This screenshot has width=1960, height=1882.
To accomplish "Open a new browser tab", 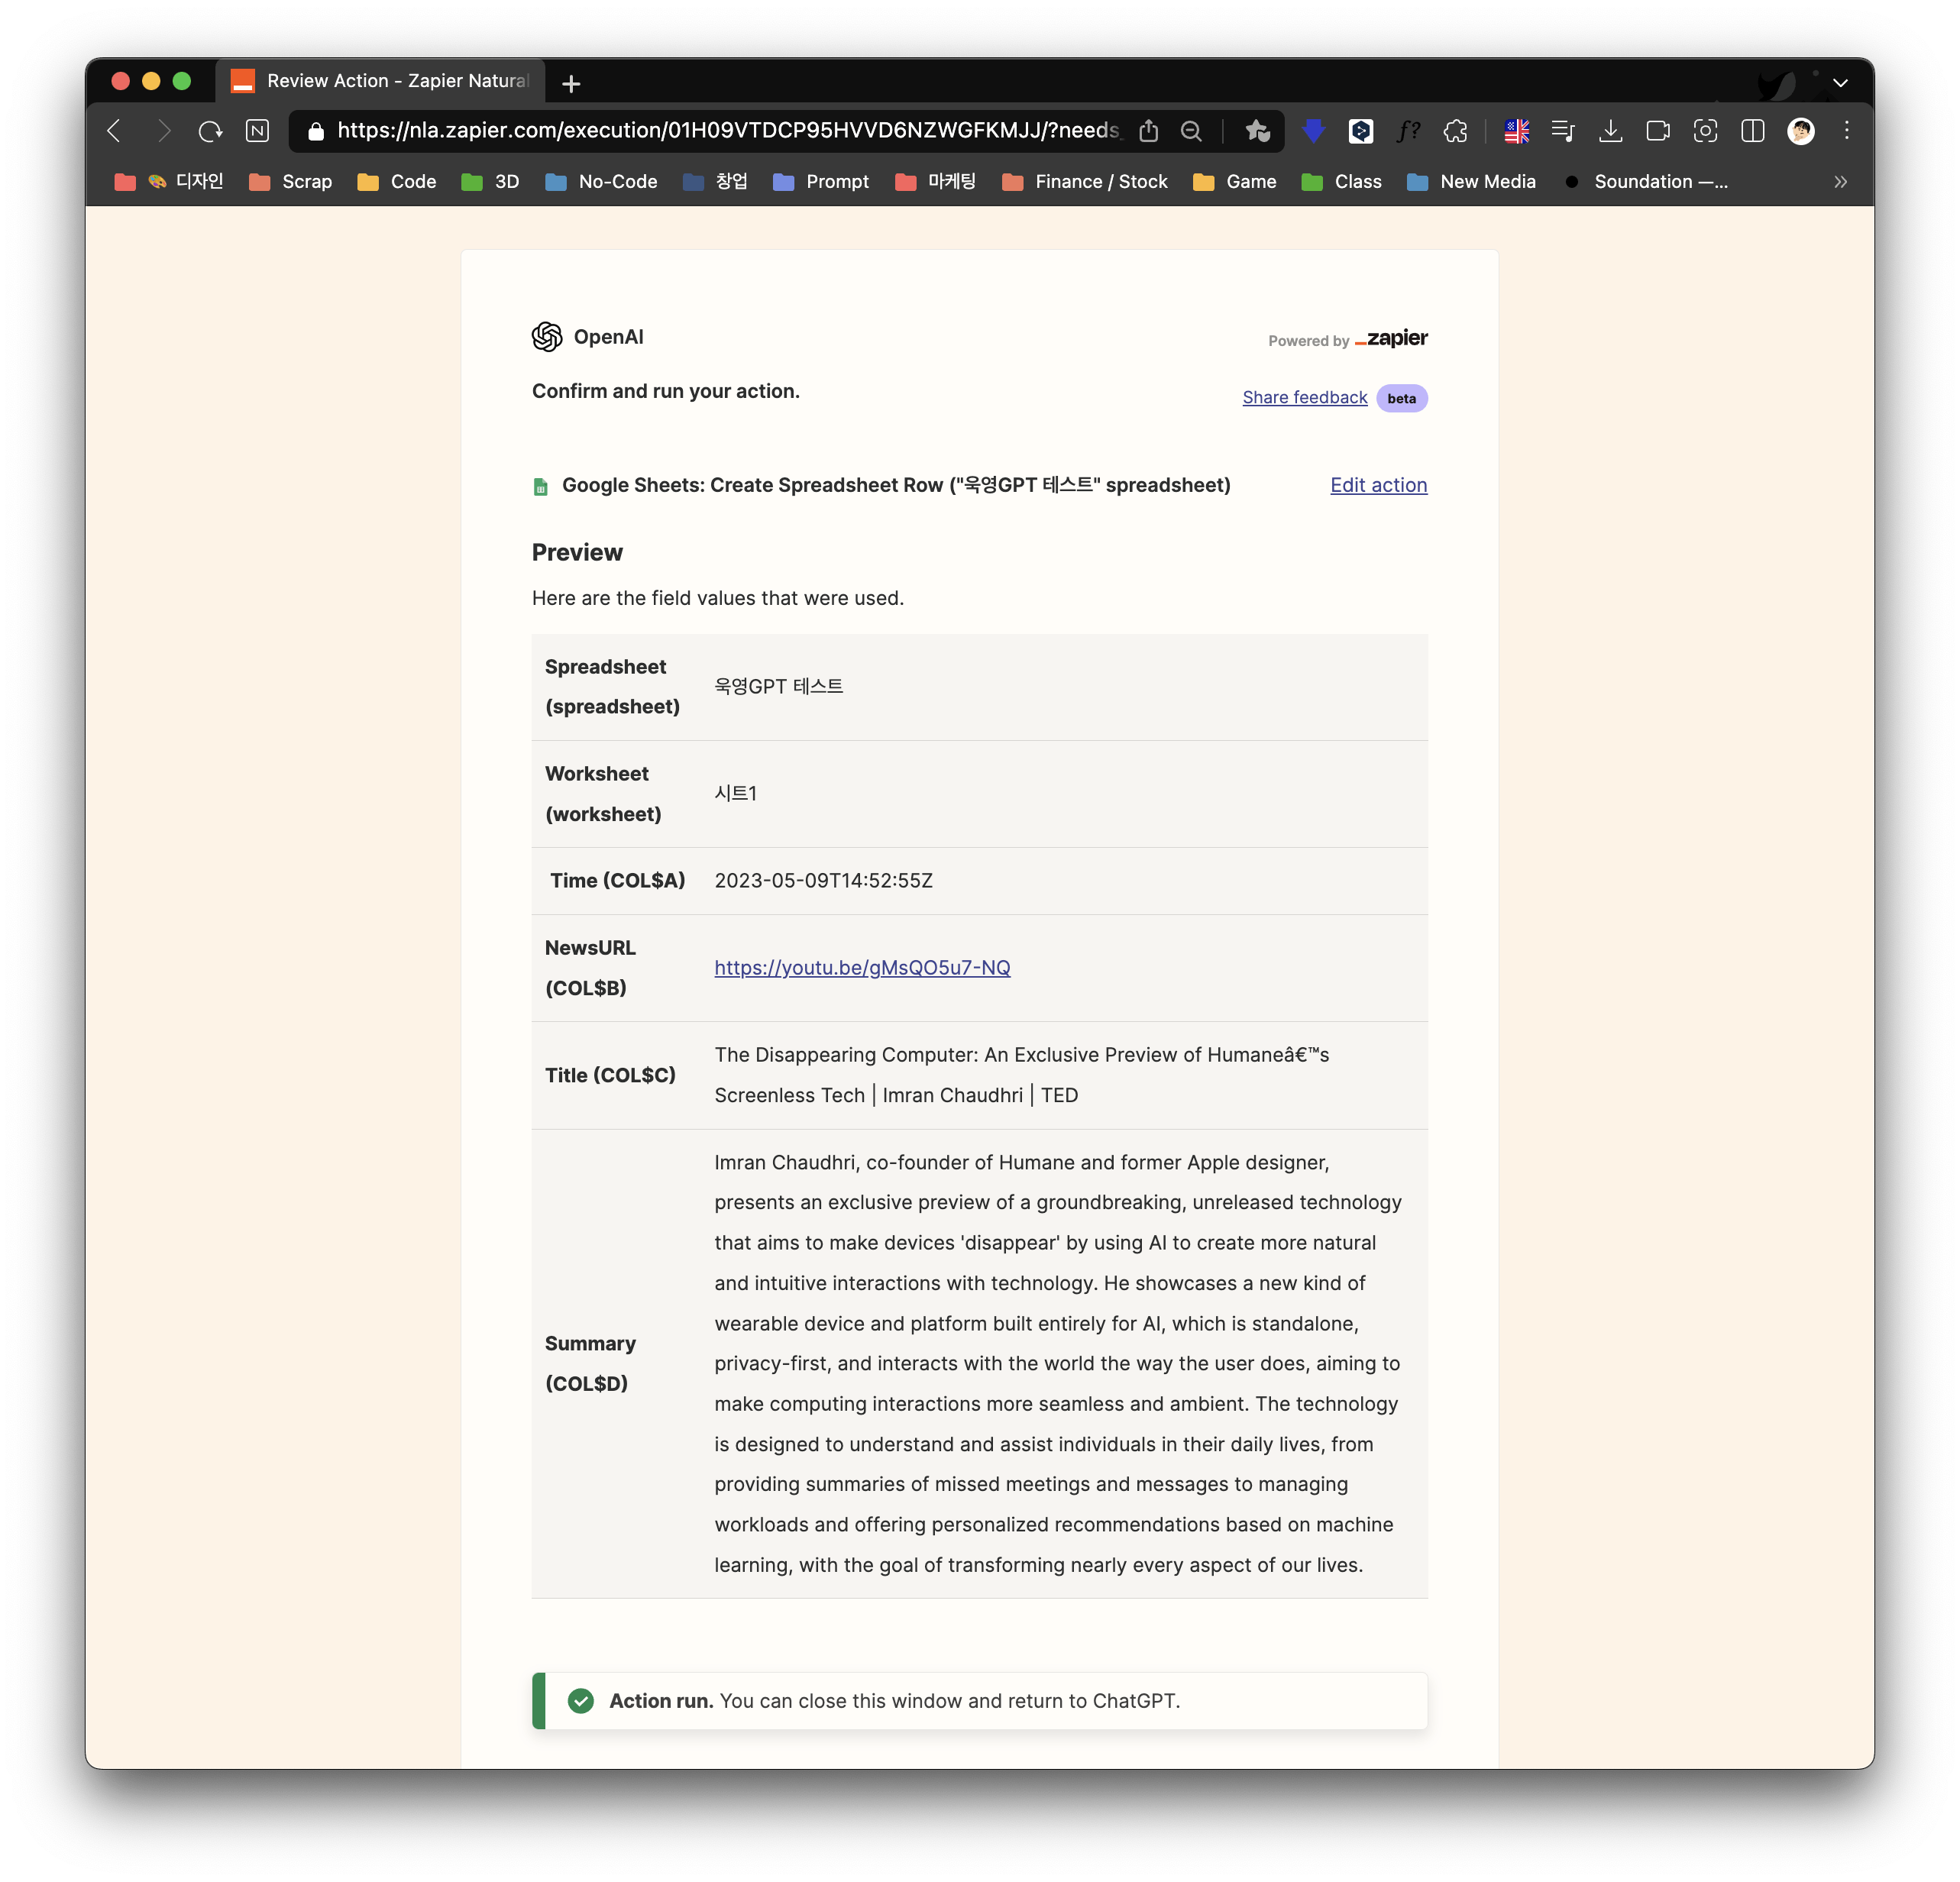I will [x=571, y=83].
